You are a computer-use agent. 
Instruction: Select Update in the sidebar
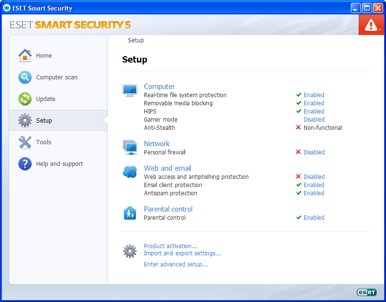coord(58,99)
